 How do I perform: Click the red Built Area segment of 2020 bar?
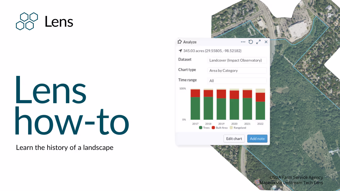pos(234,95)
